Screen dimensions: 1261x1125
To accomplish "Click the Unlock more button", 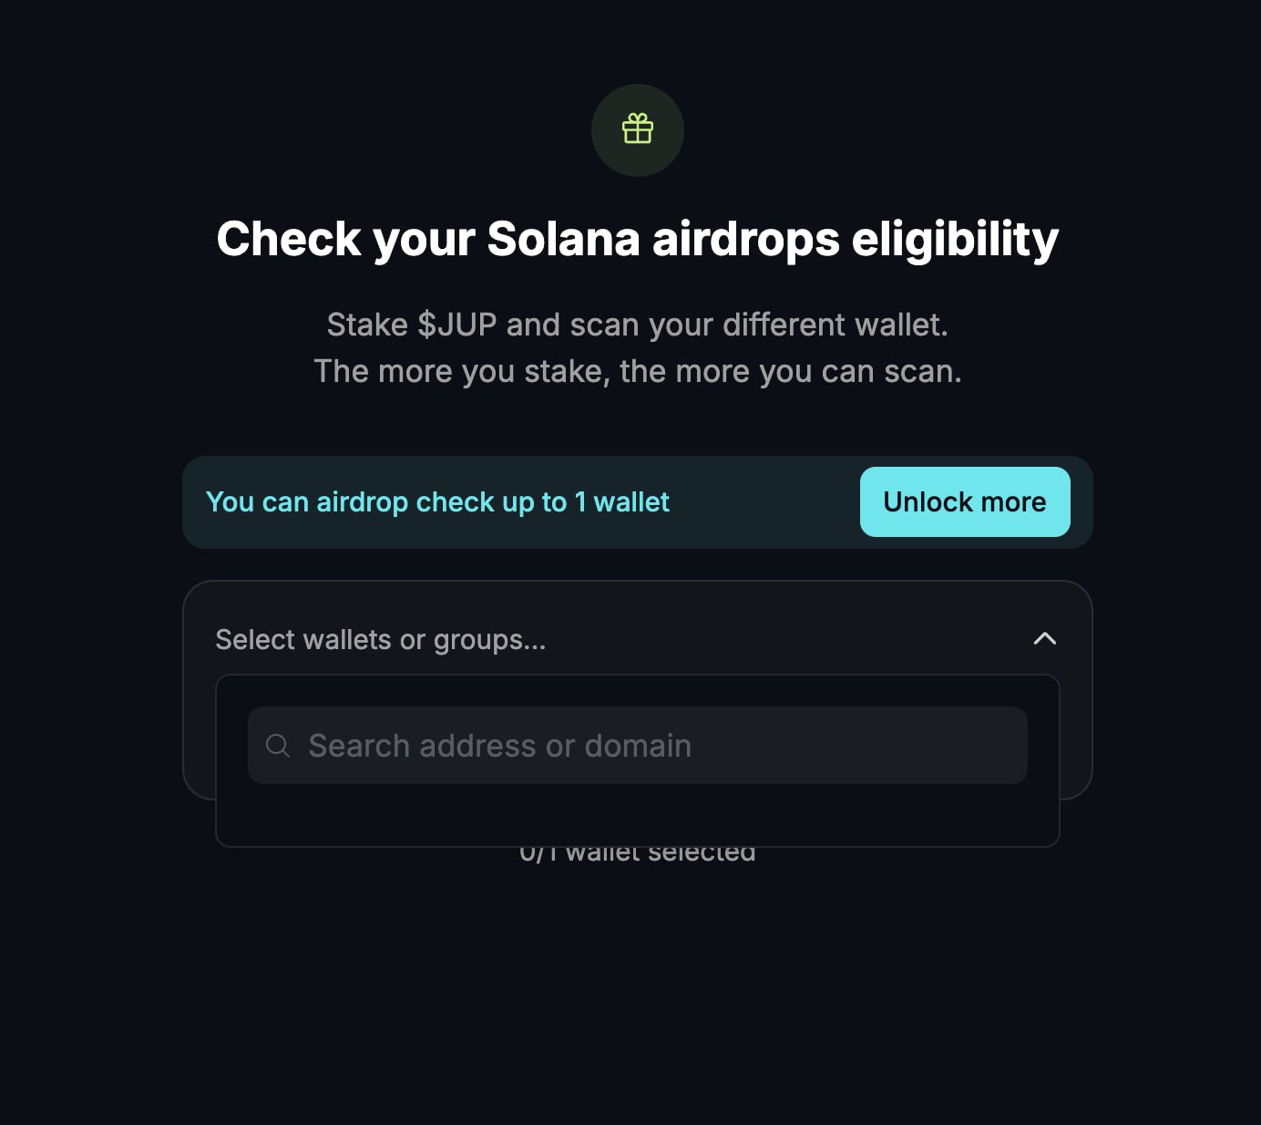I will [x=965, y=502].
